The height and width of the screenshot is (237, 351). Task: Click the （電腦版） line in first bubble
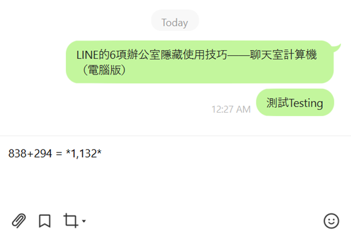pos(103,70)
